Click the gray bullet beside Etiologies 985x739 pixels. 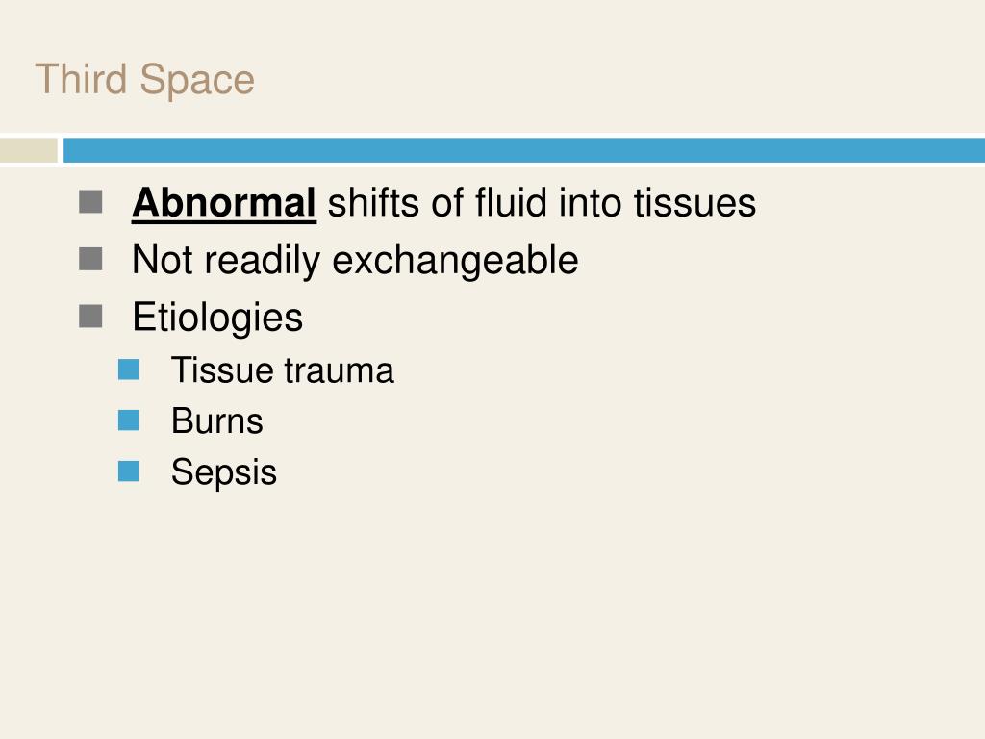[90, 316]
